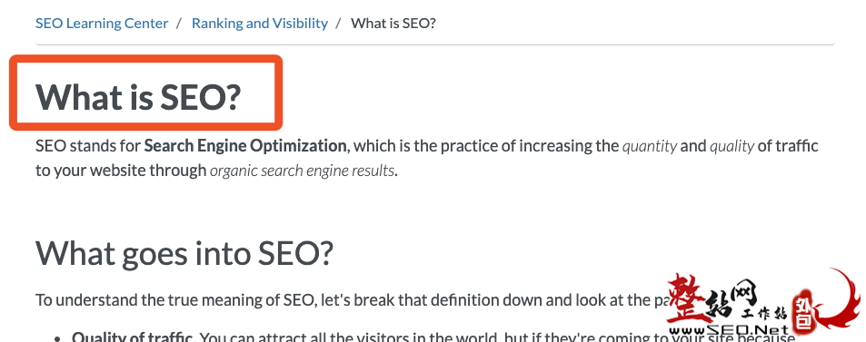The width and height of the screenshot is (866, 342).
Task: Open the SEO Learning Center breadcrumb link
Action: 102,24
